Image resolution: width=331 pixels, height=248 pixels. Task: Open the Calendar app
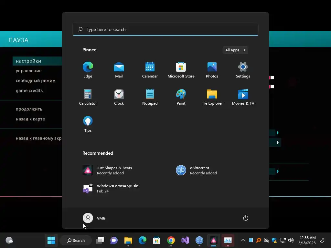pyautogui.click(x=150, y=70)
